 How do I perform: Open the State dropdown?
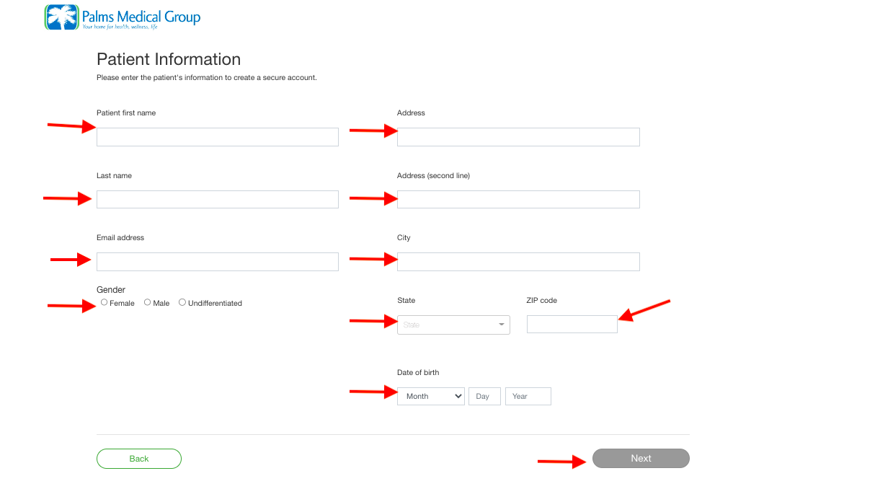pos(453,325)
